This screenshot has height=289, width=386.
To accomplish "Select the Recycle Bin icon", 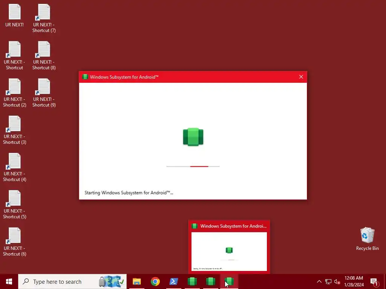I will (x=367, y=239).
